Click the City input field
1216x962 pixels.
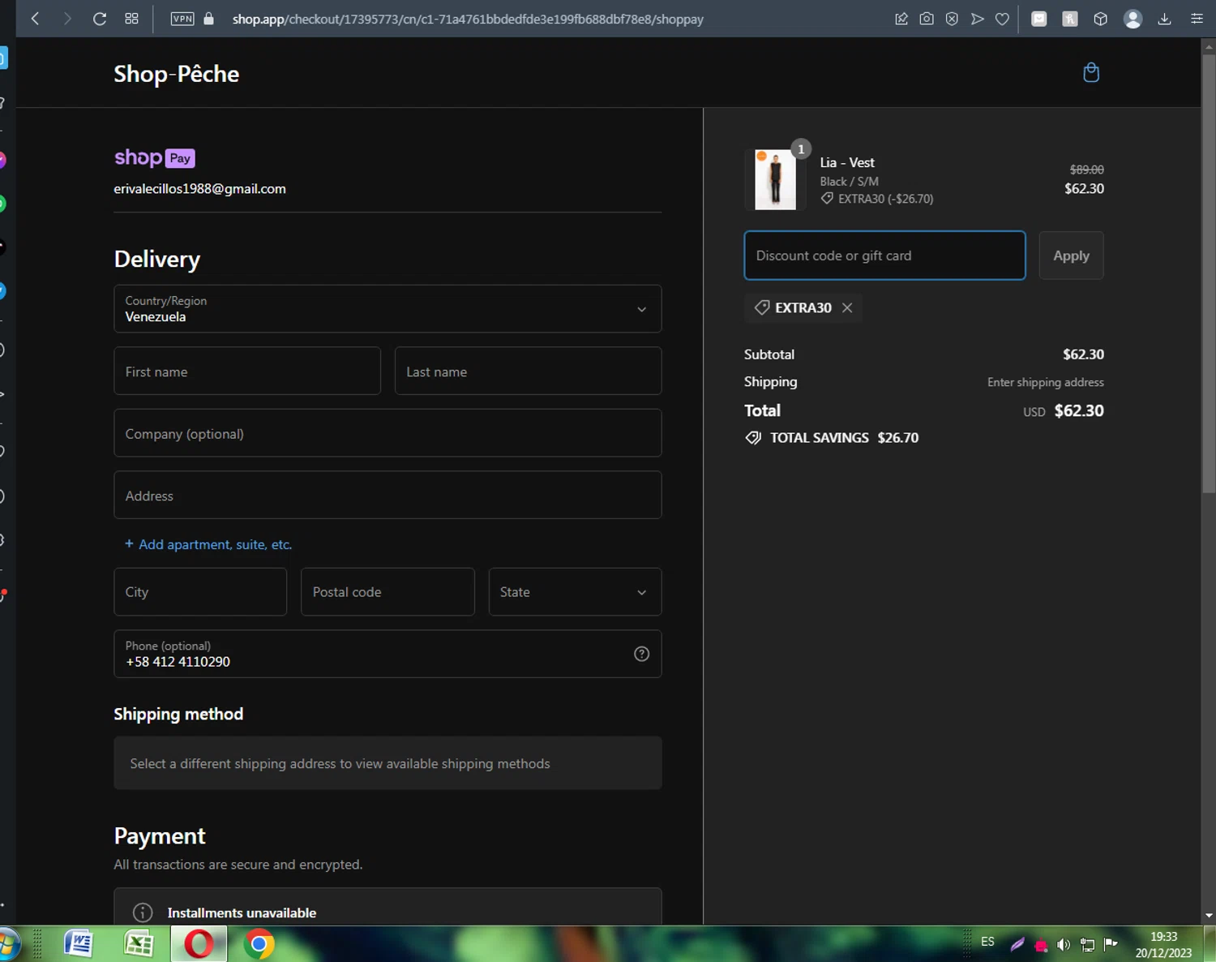[200, 591]
